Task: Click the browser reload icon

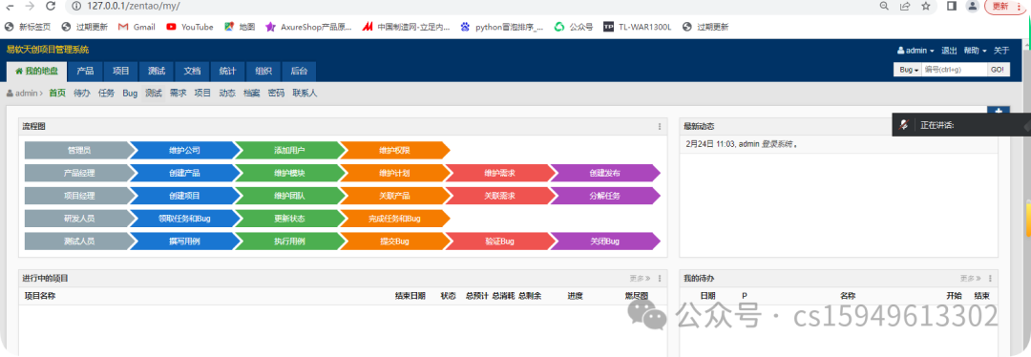Action: [51, 6]
